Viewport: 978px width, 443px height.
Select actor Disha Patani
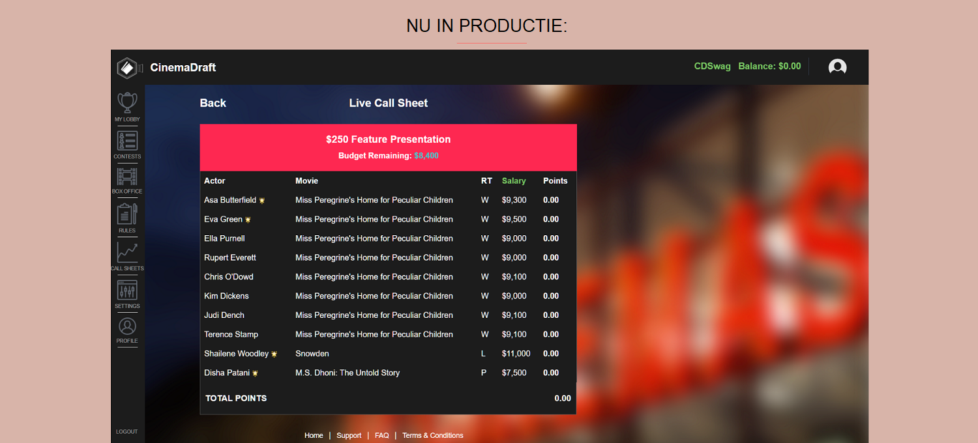[x=227, y=373]
